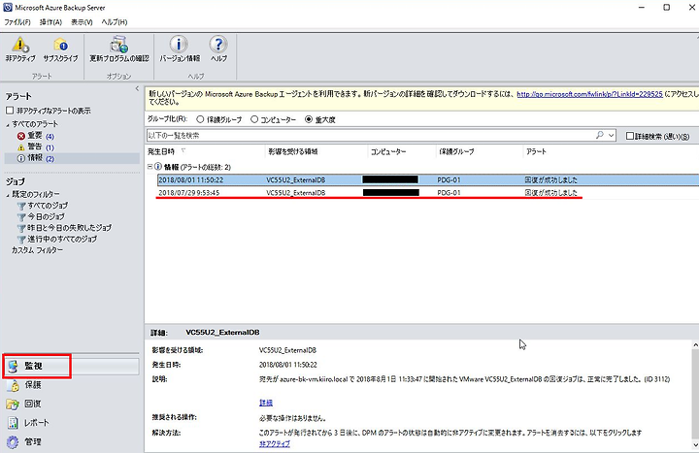Screen dimensions: 699x453
Task: Select 警告 (1) warning alerts
Action: (x=36, y=147)
